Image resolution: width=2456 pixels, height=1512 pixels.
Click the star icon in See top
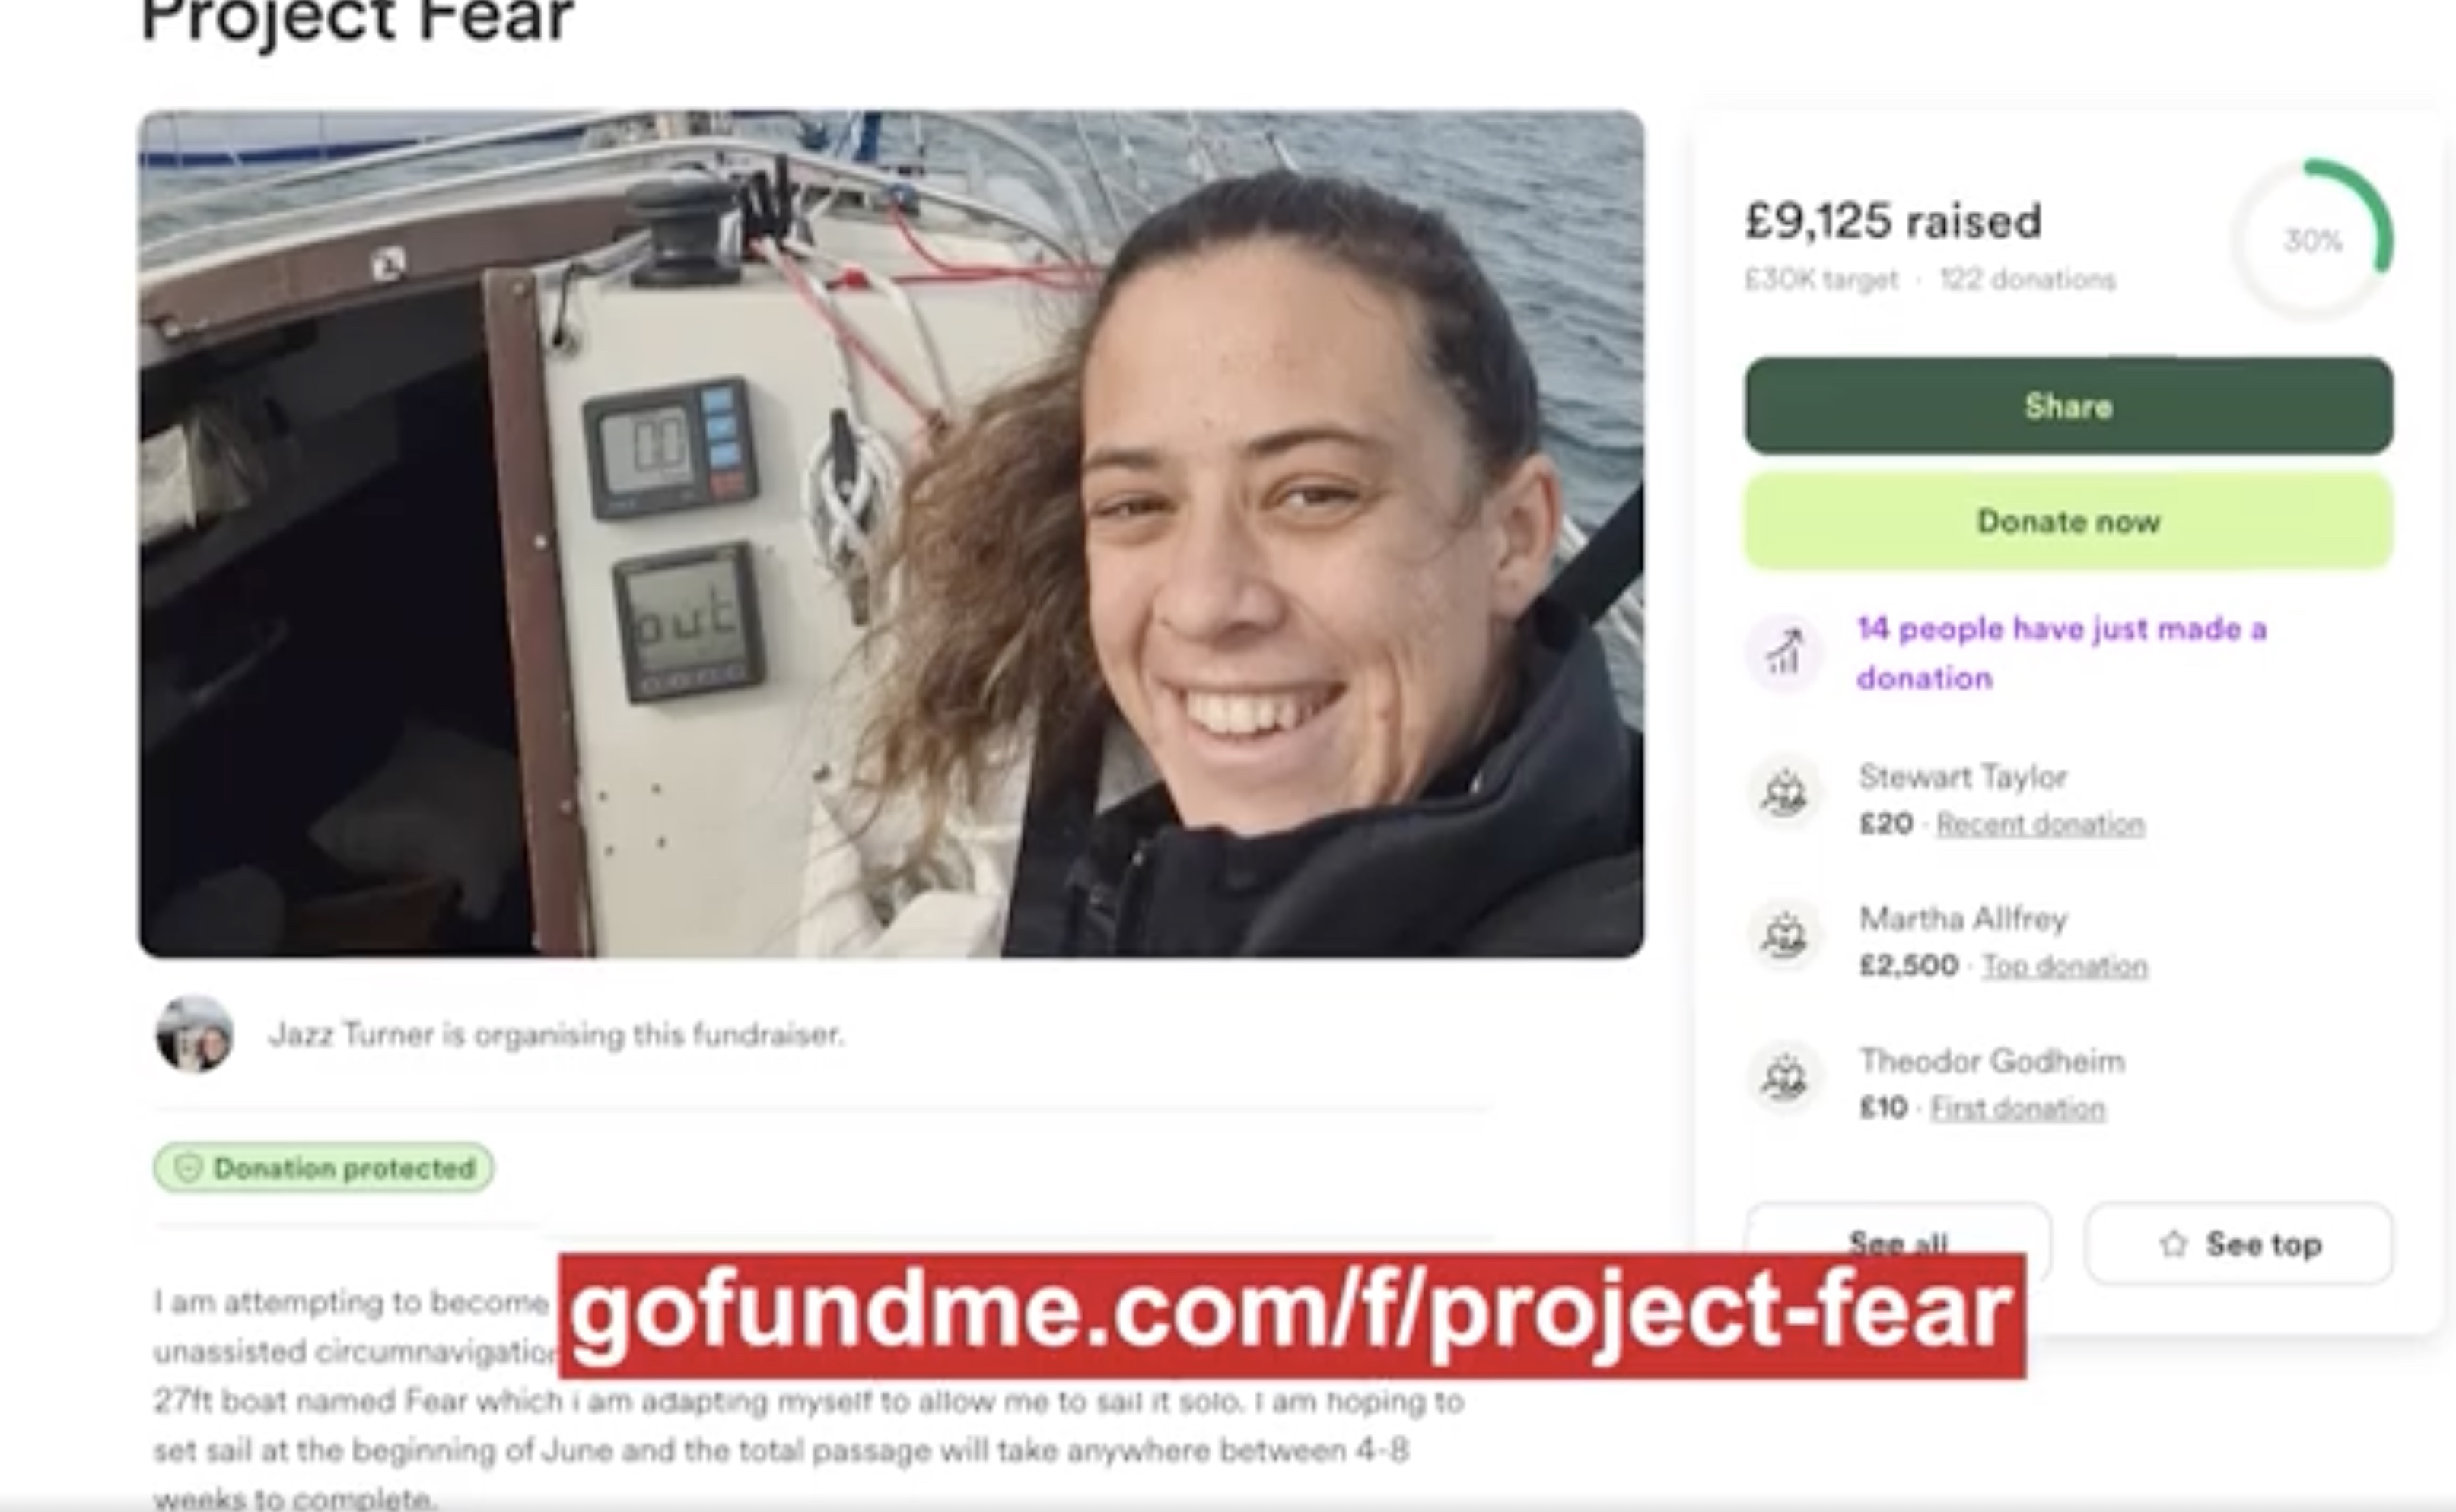point(2173,1243)
